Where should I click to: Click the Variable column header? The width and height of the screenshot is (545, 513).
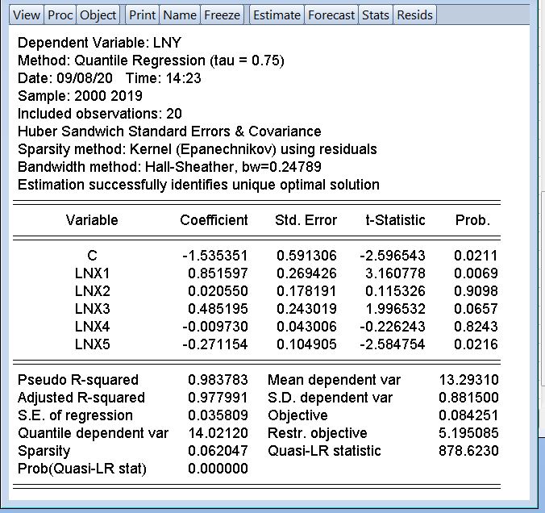click(92, 220)
